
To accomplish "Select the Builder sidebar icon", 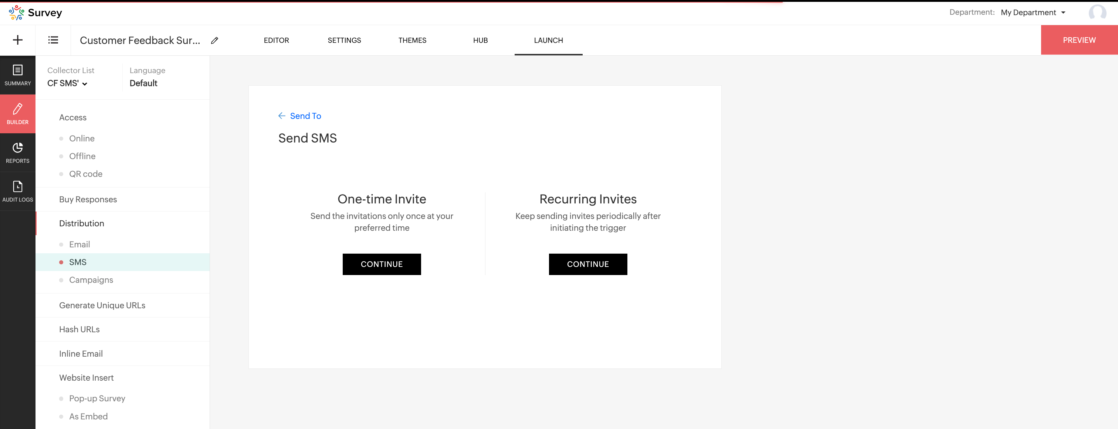I will (x=18, y=114).
